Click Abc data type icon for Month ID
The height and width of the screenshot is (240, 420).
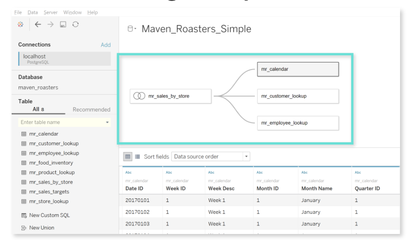[x=260, y=172]
